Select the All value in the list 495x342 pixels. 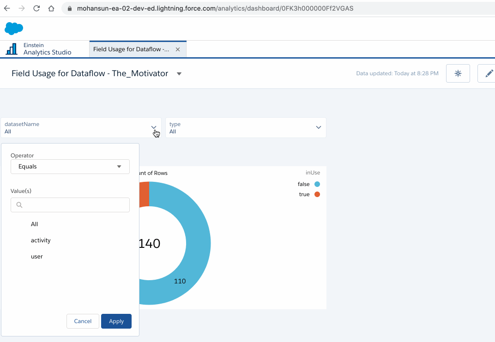tap(35, 224)
